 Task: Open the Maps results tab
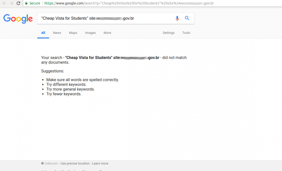pos(73,33)
